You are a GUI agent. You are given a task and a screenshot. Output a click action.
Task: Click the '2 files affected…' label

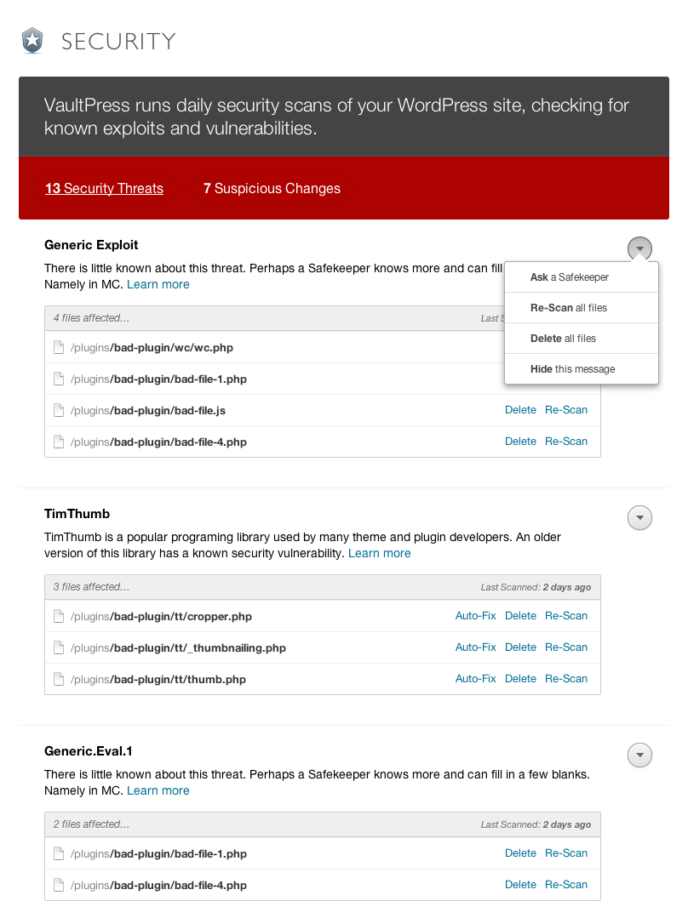(x=91, y=824)
